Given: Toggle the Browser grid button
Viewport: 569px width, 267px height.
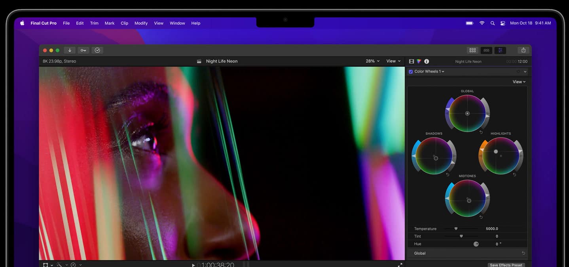Looking at the screenshot, I should pyautogui.click(x=472, y=50).
